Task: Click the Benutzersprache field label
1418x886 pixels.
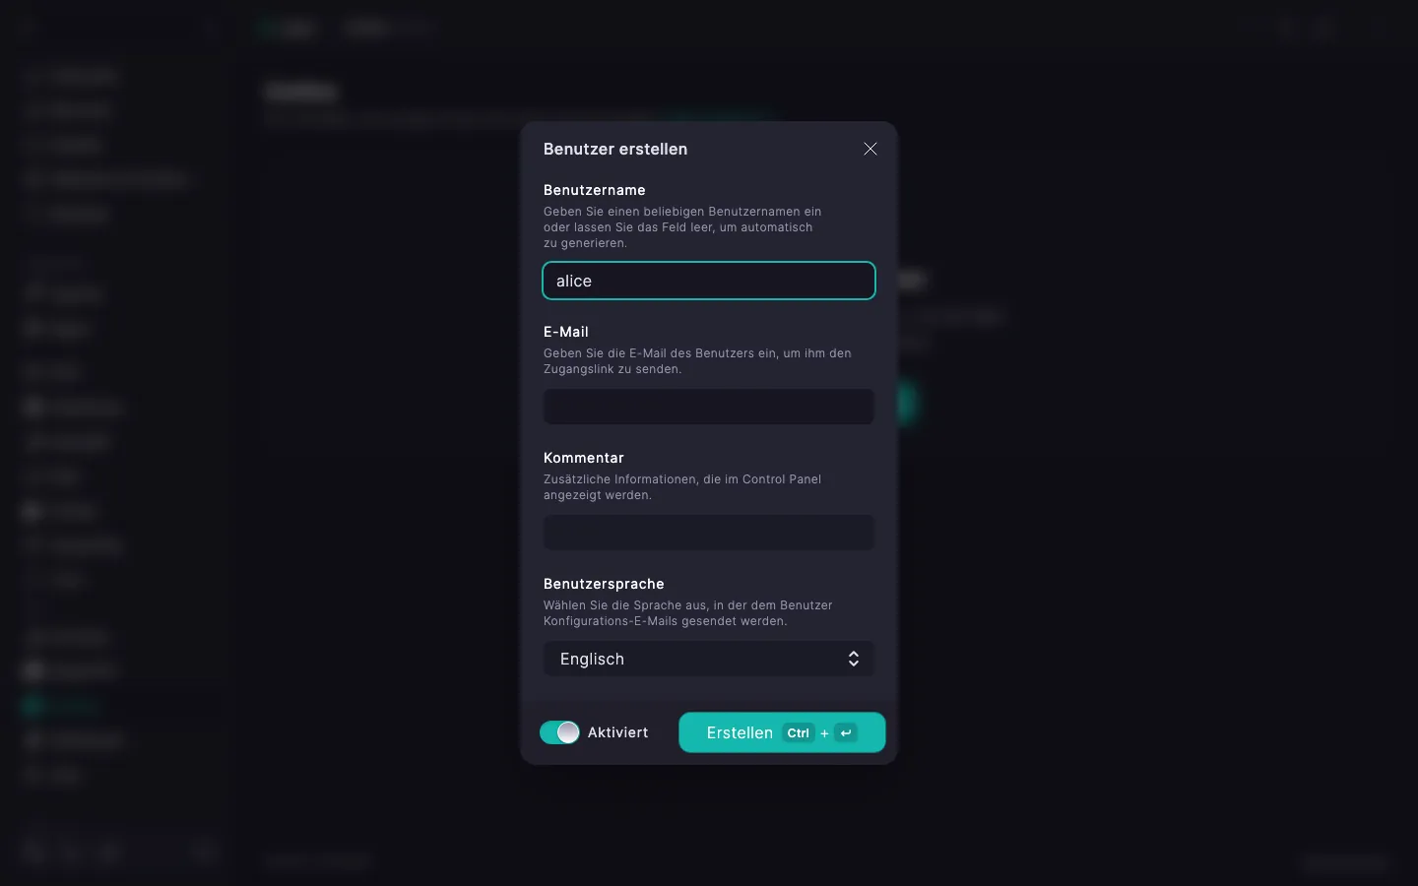Action: [604, 584]
